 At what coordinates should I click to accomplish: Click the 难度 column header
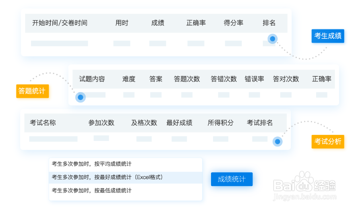pos(129,79)
